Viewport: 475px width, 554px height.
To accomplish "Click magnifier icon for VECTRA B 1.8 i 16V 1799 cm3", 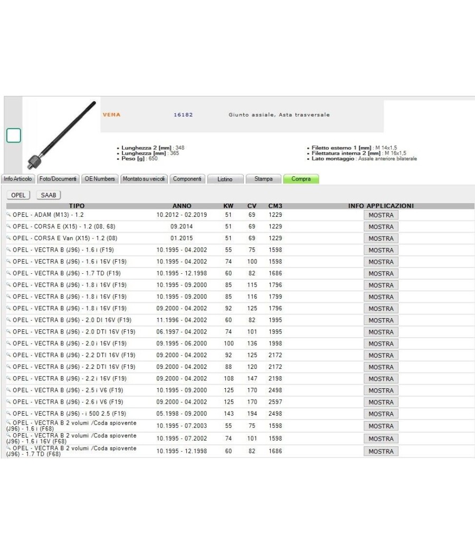I will point(8,296).
